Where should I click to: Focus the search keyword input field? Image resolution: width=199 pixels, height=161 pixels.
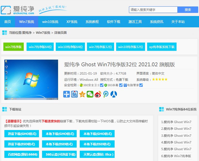point(153,10)
